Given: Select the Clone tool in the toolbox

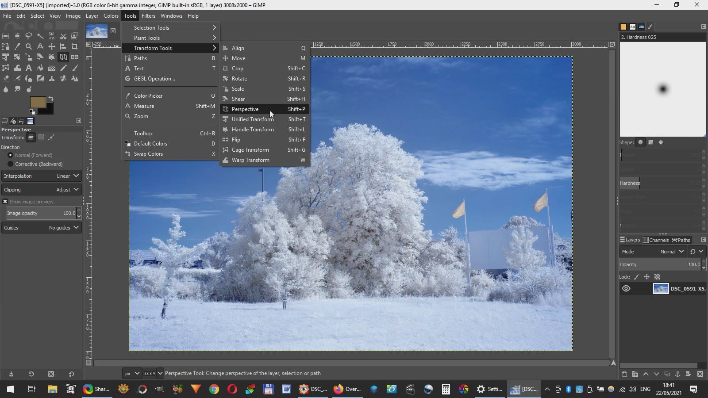Looking at the screenshot, I should (x=51, y=78).
